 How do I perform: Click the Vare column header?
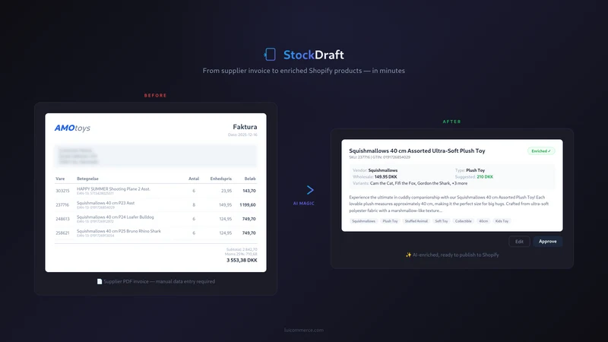(60, 179)
